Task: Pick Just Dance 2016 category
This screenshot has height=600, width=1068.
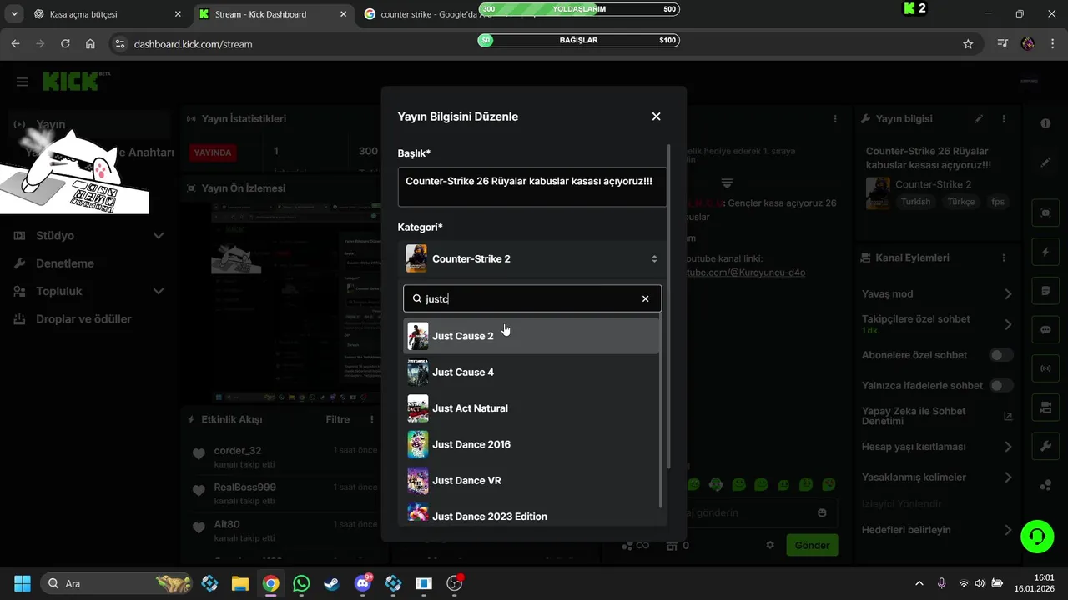Action: [x=531, y=444]
